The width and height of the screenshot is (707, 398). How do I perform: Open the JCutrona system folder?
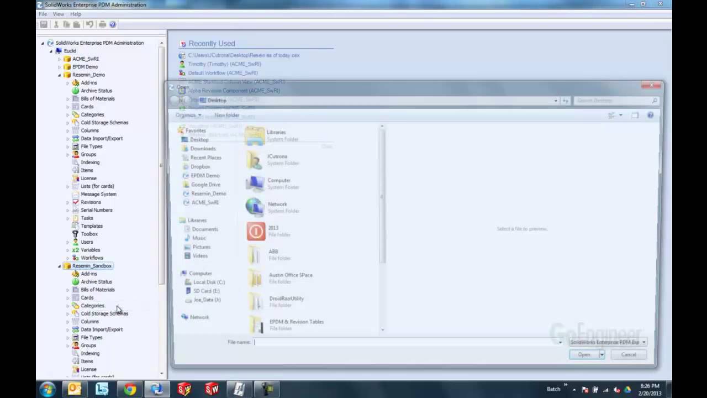click(276, 160)
